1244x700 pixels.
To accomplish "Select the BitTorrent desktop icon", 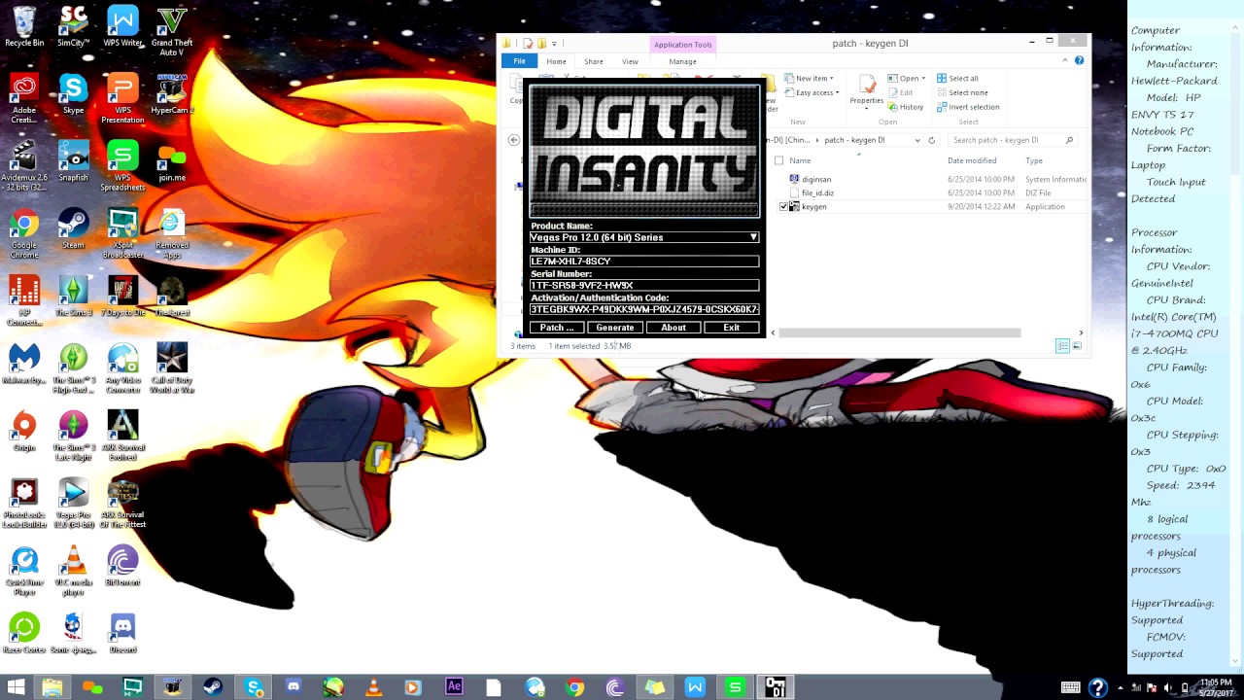I will pos(122,566).
